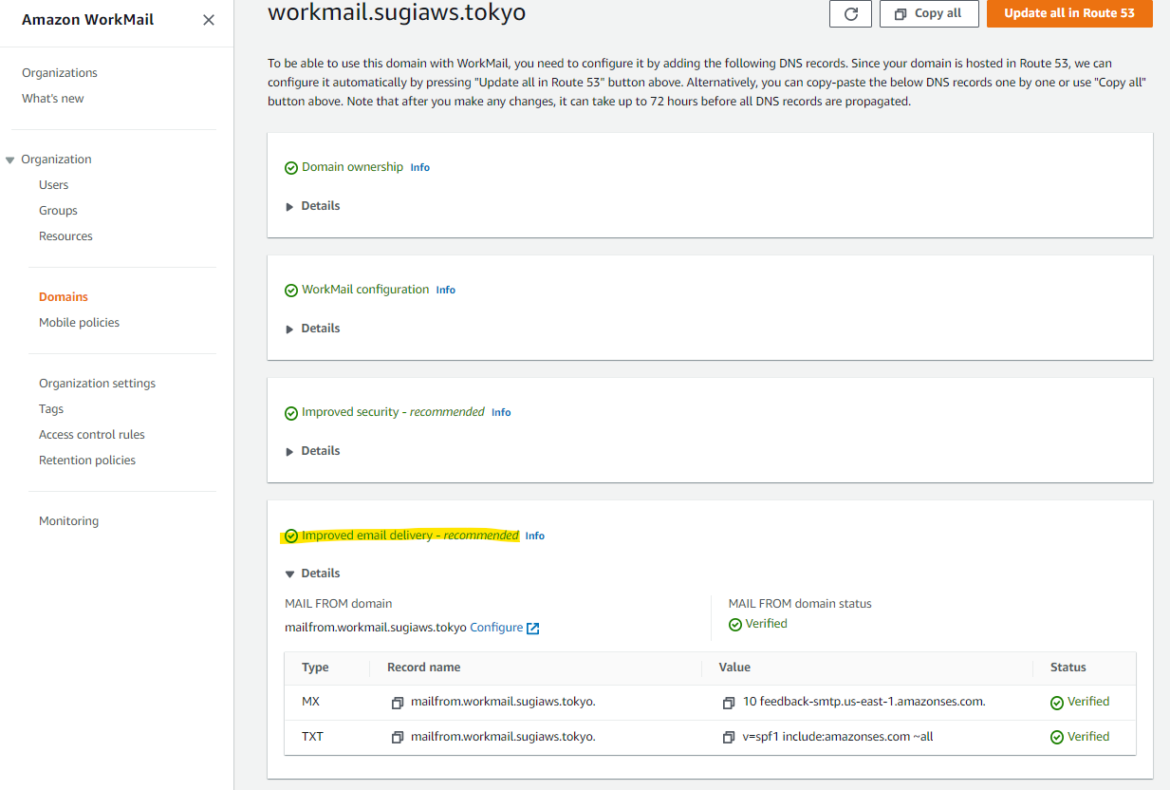The image size is (1170, 790).
Task: Go to the Users page
Action: coord(54,185)
